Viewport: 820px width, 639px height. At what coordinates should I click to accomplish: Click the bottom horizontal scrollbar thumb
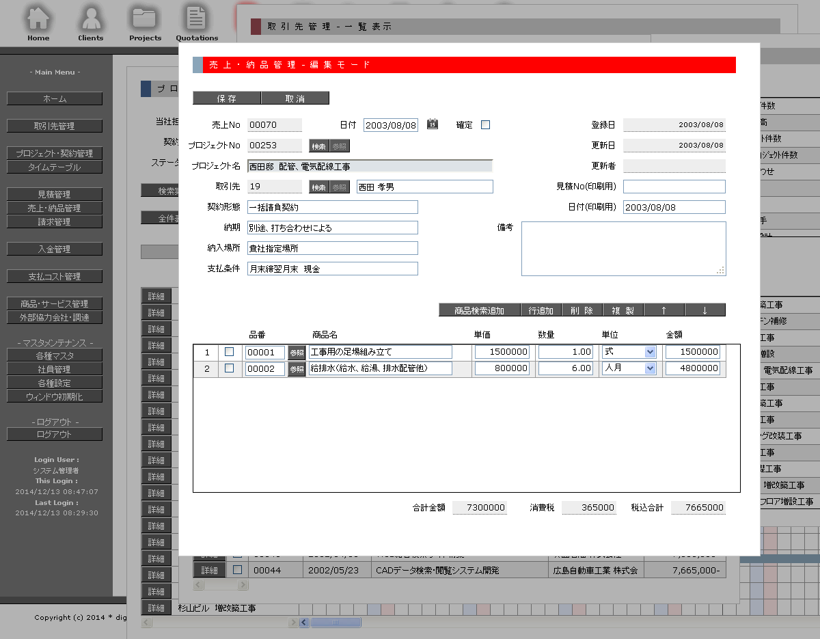(336, 623)
